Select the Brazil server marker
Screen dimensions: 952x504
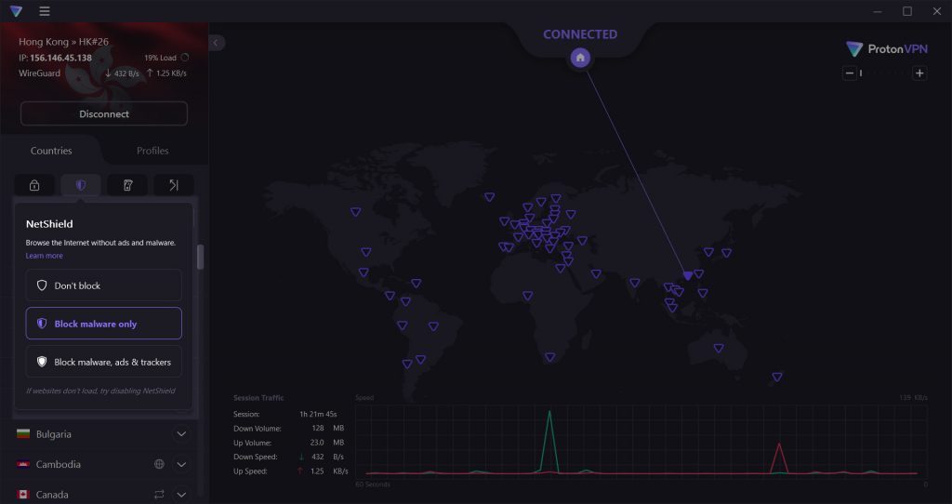[x=433, y=326]
